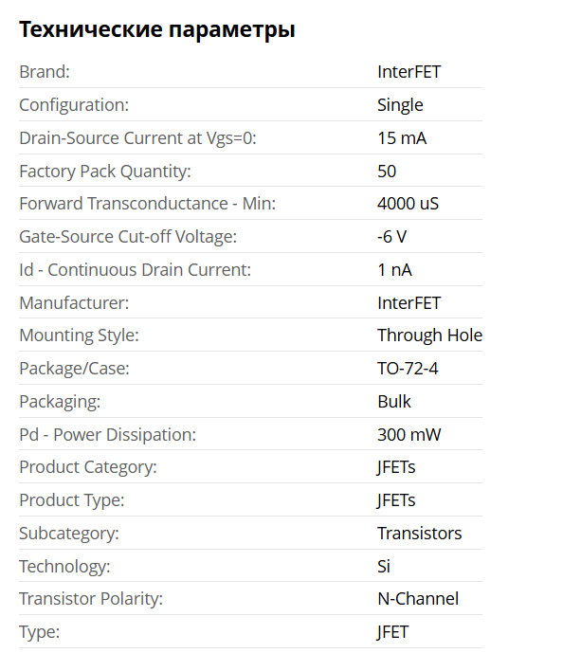Click the '-6 V' cut-off voltage value
The width and height of the screenshot is (581, 653).
[393, 236]
